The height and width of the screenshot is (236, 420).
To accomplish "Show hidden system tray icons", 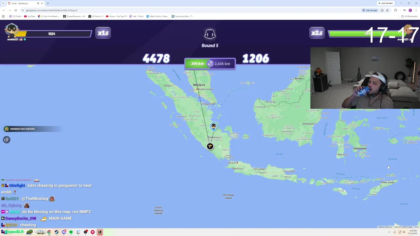I will pyautogui.click(x=389, y=232).
